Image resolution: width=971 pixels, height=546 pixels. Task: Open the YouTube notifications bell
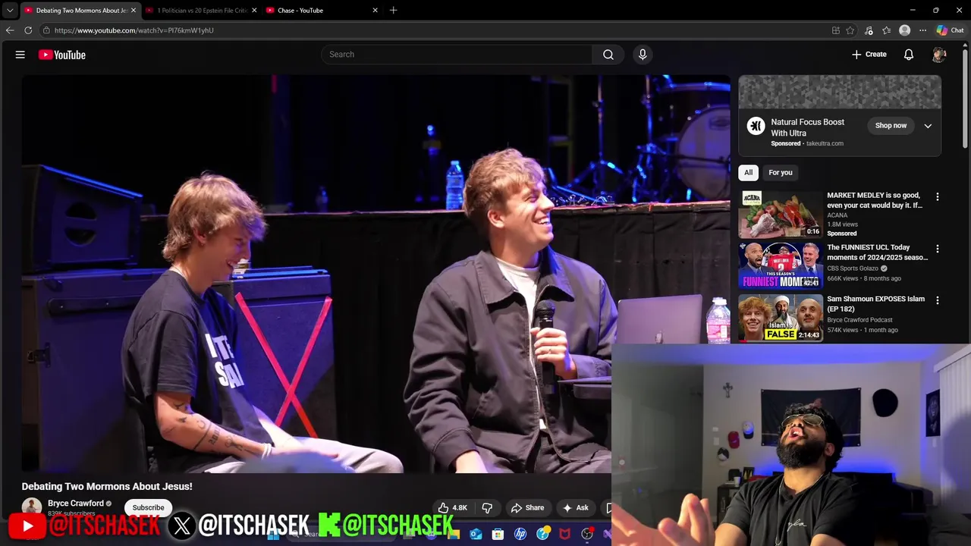(x=909, y=55)
